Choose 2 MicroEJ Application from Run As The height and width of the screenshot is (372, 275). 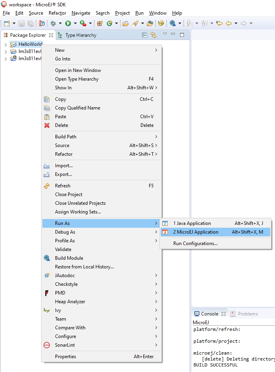[216, 232]
